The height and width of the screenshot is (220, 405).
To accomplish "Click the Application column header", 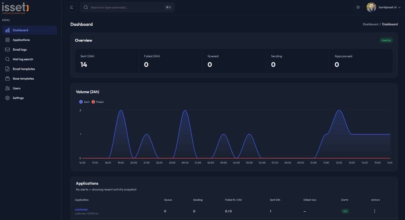I will point(81,200).
